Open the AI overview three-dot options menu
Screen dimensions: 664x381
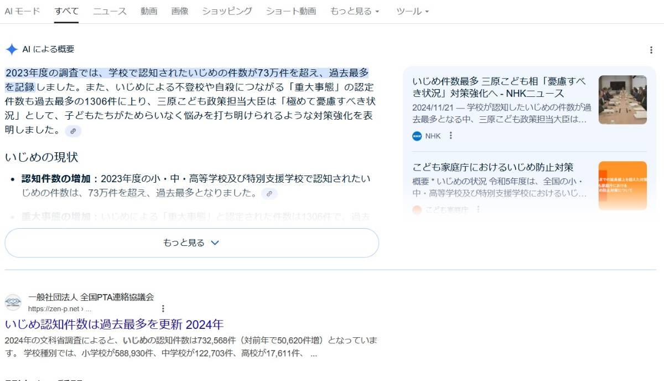(651, 50)
